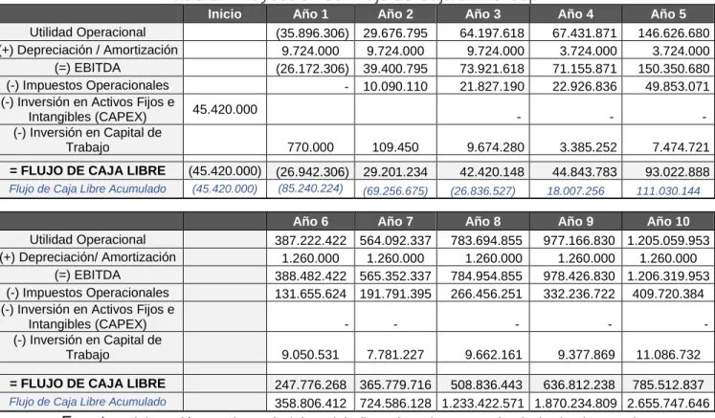
Task: Select Año 7 operating taxes 191.791.395
Action: [x=395, y=294]
